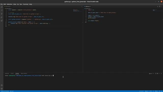
Task: Place cursor on the 'import sys' line in python.py
Action: coord(91,10)
